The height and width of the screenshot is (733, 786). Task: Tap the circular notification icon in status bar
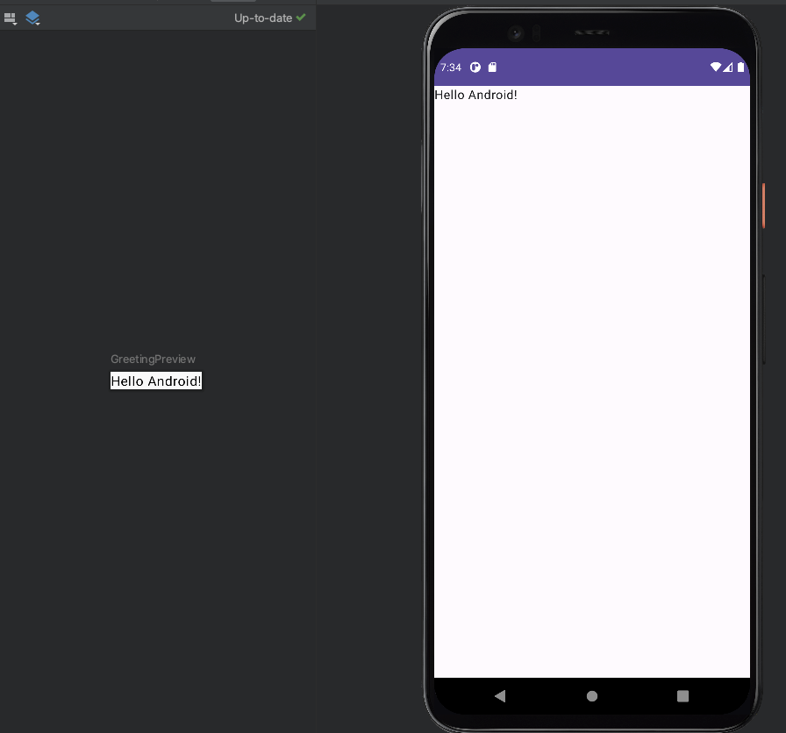tap(475, 68)
